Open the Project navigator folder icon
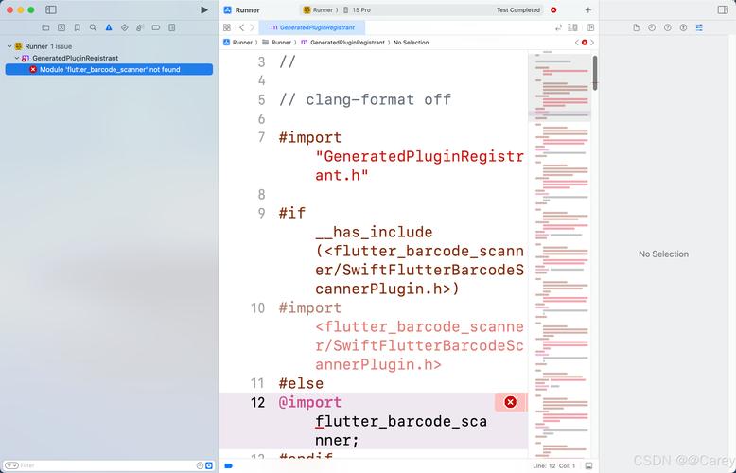Image resolution: width=736 pixels, height=473 pixels. click(x=45, y=28)
